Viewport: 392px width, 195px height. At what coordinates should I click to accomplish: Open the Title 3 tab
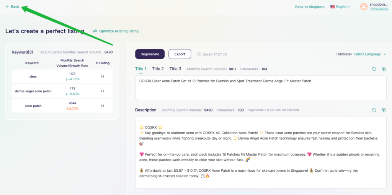175,69
